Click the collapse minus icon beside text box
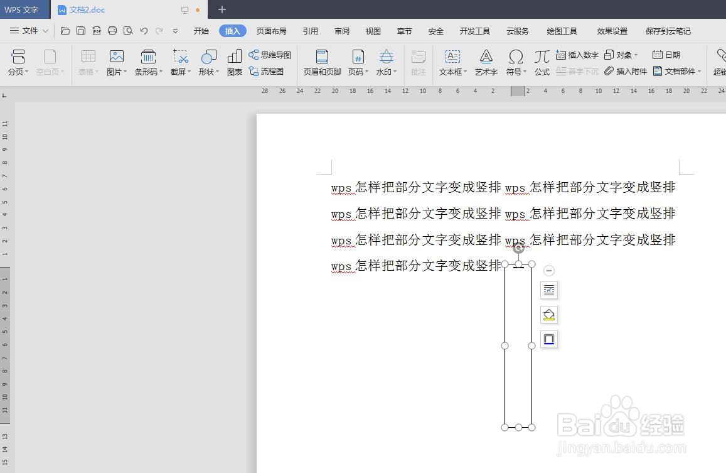 pos(548,270)
